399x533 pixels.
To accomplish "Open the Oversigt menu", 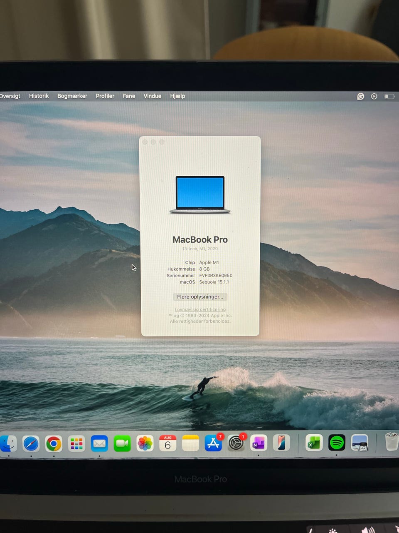I will click(10, 96).
